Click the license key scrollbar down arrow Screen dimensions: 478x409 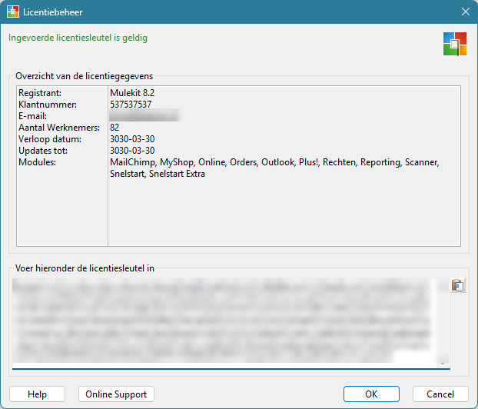click(443, 364)
